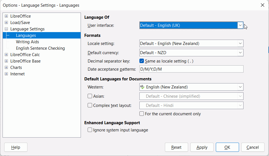Select the Languages tree item
The image size is (269, 156).
[x=42, y=35]
